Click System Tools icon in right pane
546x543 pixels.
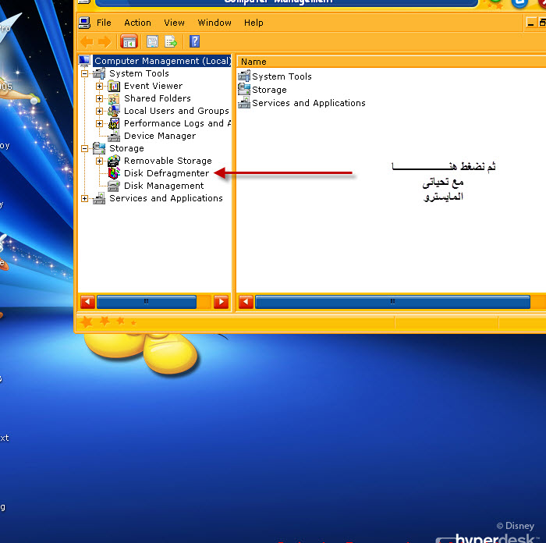pyautogui.click(x=244, y=76)
